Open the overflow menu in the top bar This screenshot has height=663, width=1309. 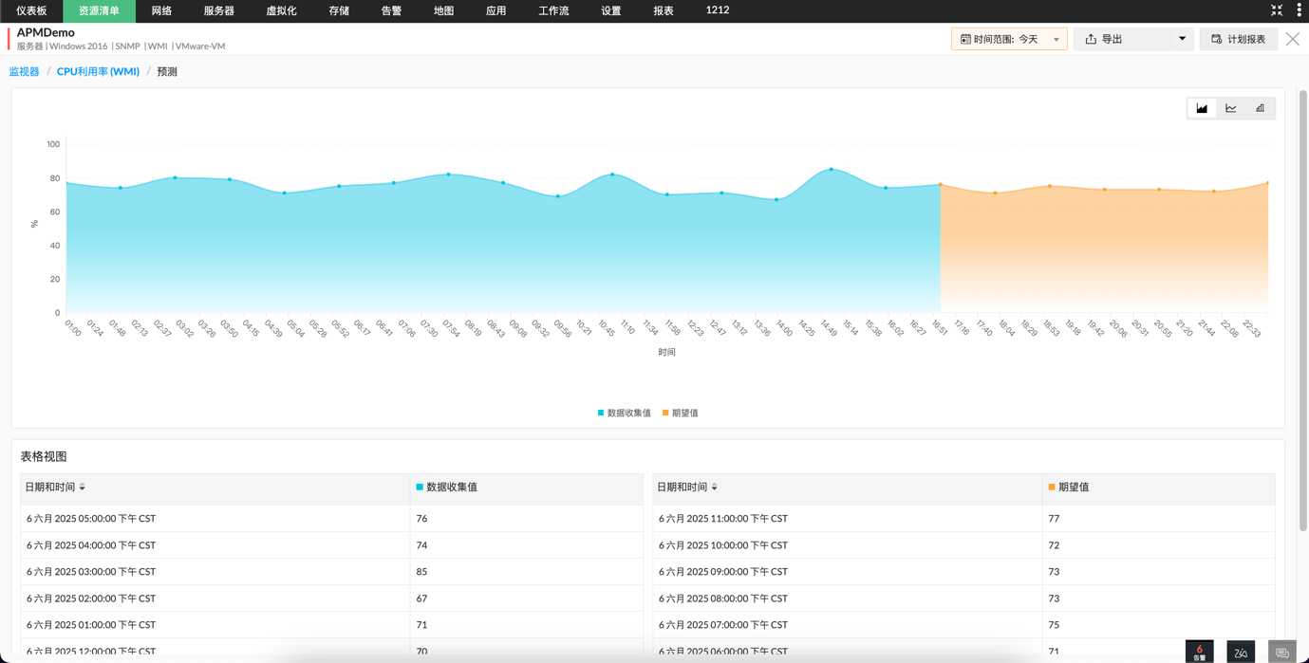point(1300,9)
